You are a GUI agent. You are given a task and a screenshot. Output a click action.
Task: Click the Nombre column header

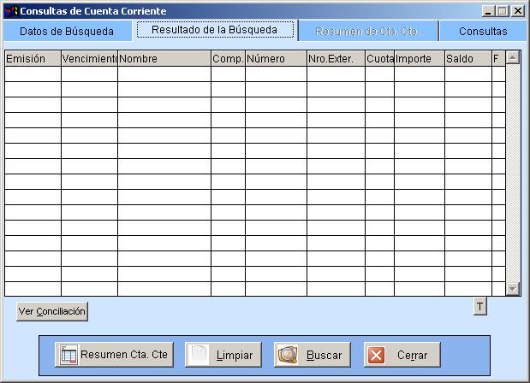point(164,59)
